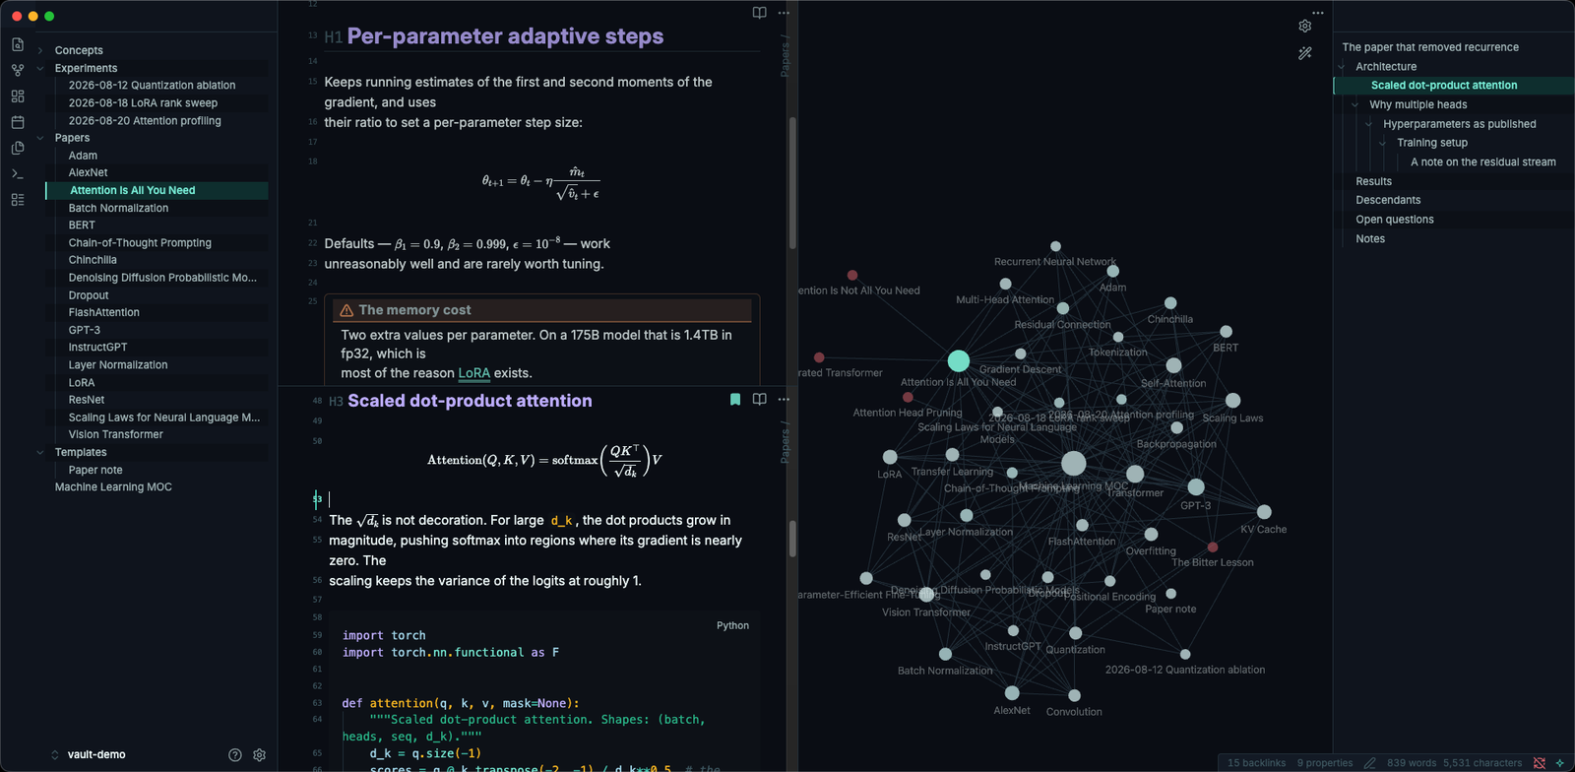Open graph view from the ribbon
This screenshot has width=1575, height=772.
click(x=18, y=70)
